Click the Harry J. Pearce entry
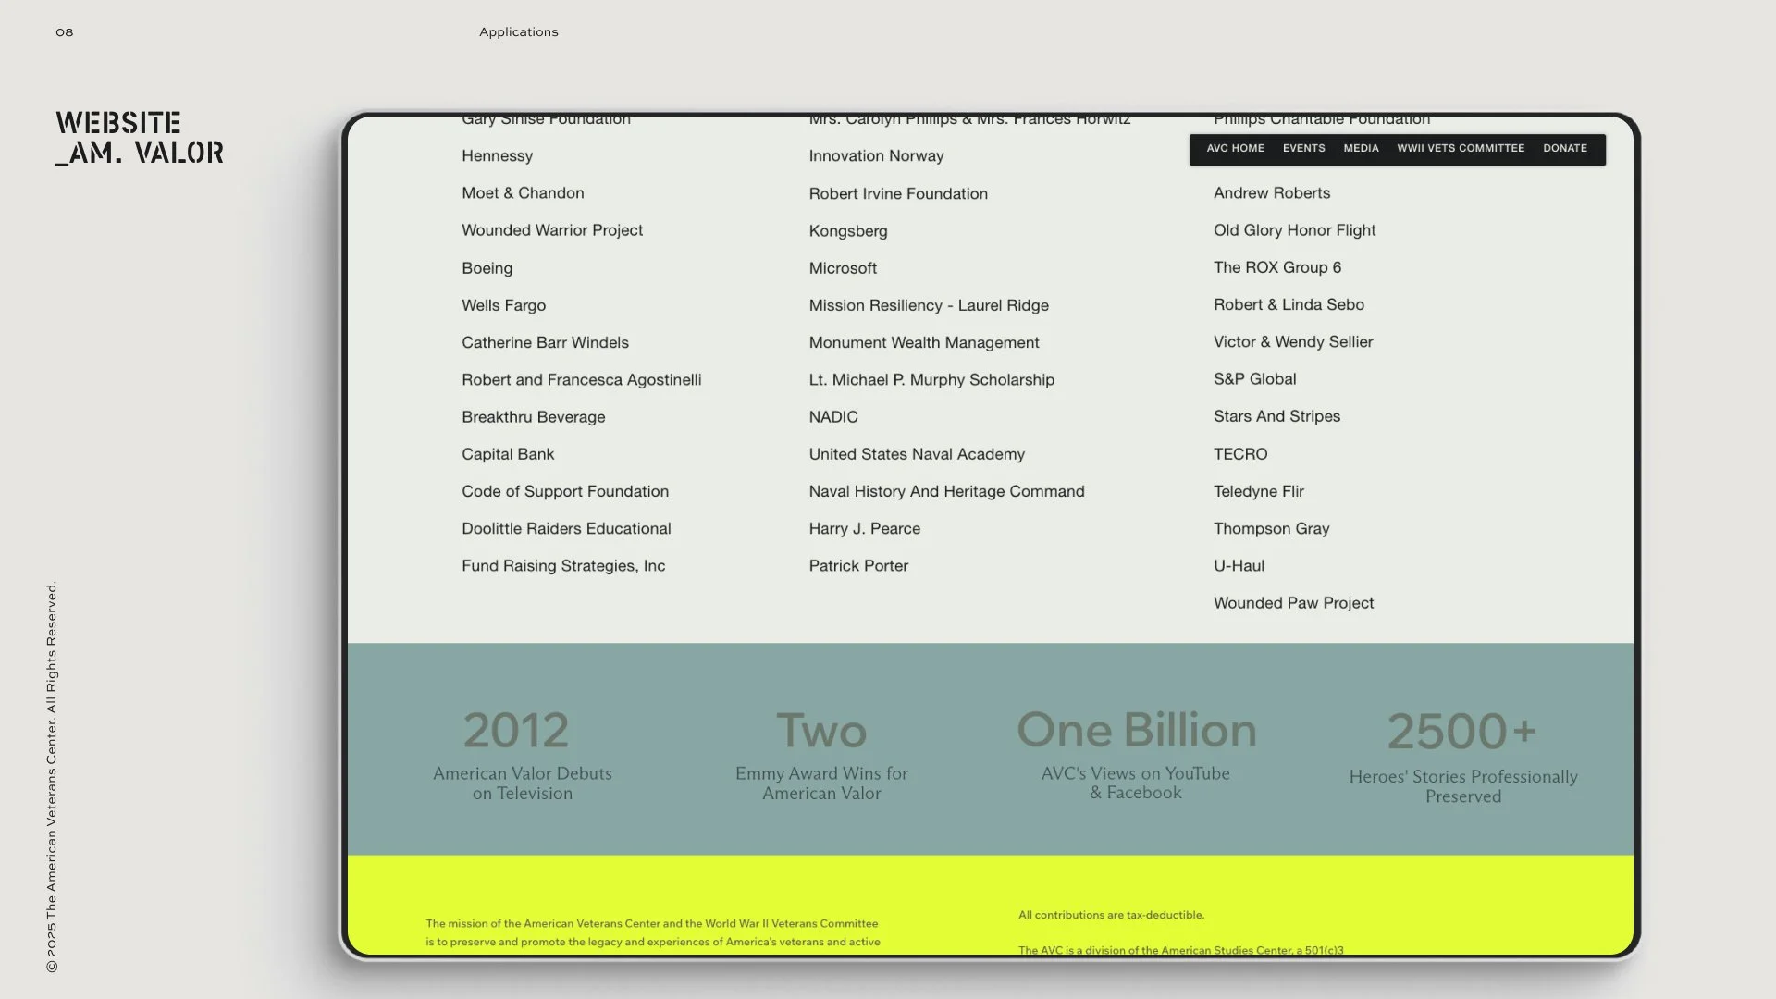The image size is (1776, 999). (864, 529)
